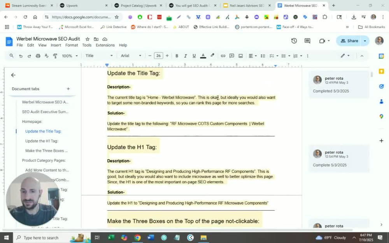389x243 pixels.
Task: Go to the Product Category Pages heading
Action: [44, 161]
